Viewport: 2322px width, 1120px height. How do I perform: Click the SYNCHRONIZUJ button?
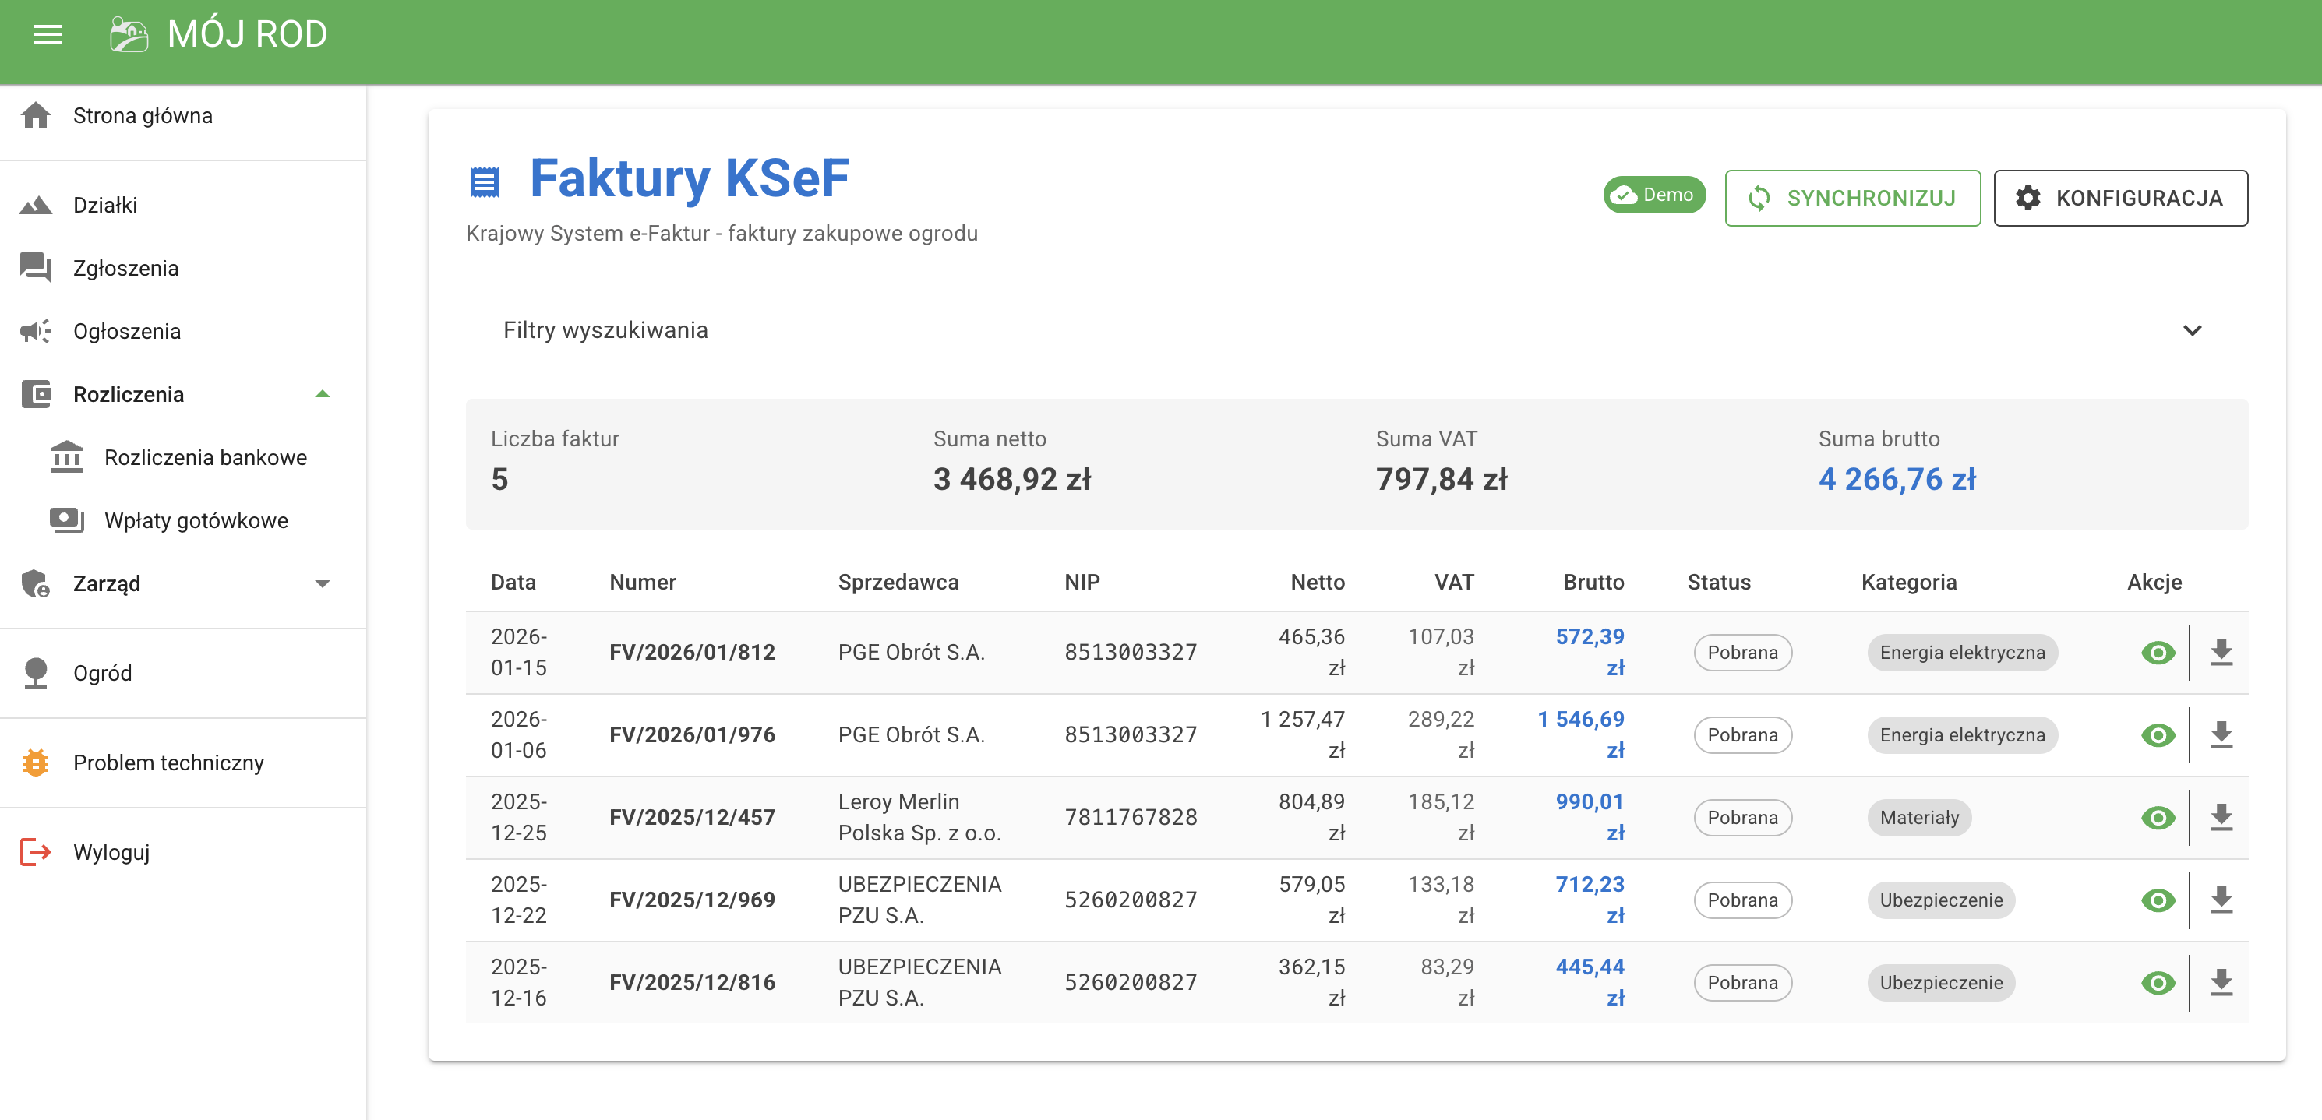pos(1851,197)
